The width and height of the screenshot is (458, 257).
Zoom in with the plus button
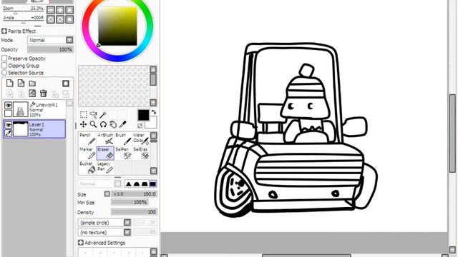pos(60,10)
